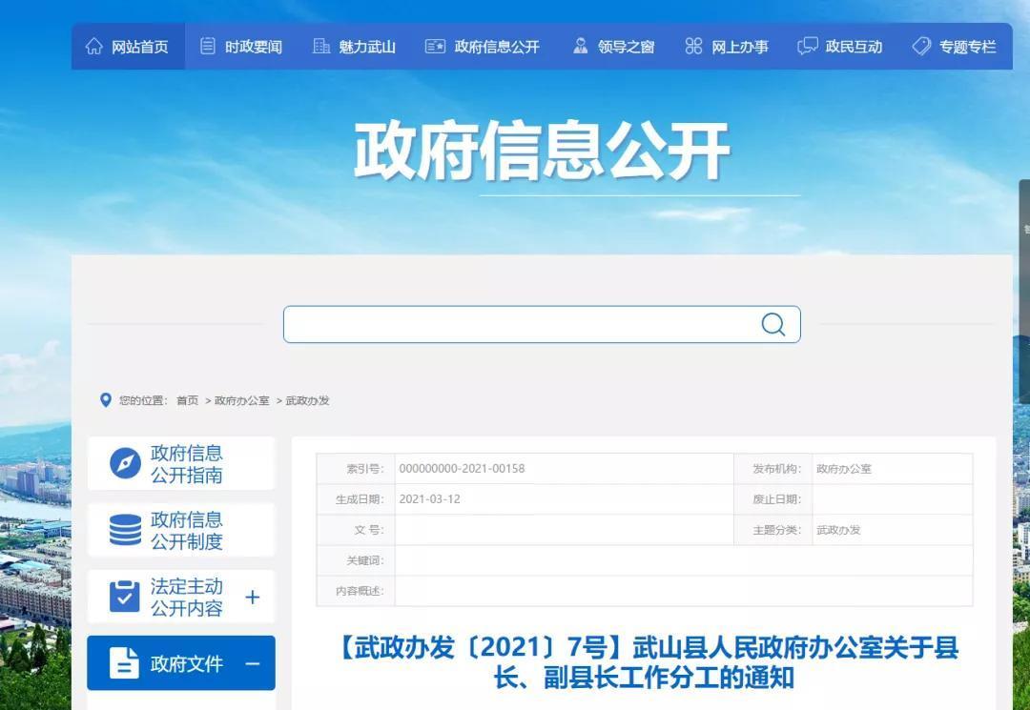Click the home icon beside 网站首页
1030x710 pixels.
coord(93,47)
